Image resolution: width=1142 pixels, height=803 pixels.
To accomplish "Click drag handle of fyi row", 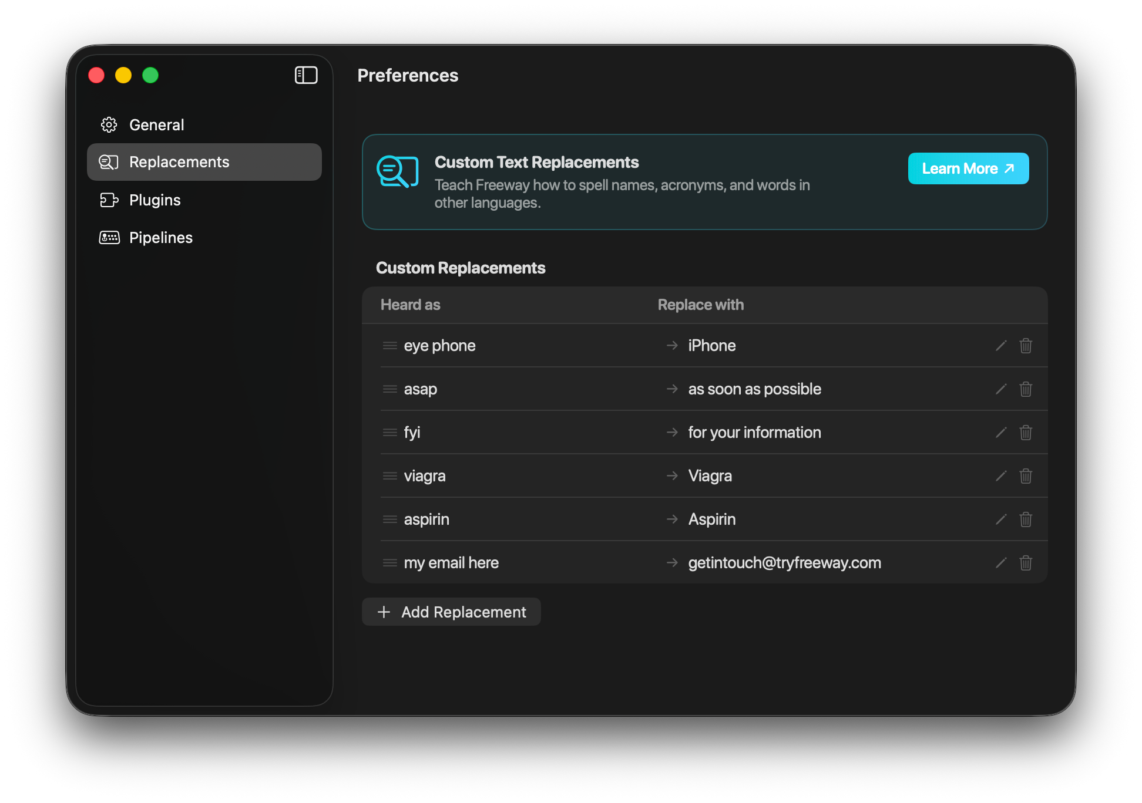I will 389,433.
